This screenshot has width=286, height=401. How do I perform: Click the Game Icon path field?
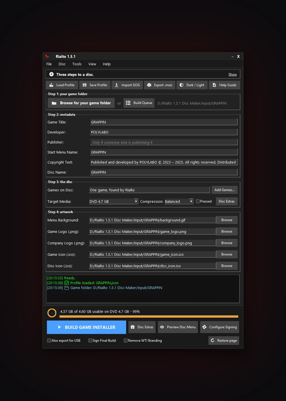[152, 254]
